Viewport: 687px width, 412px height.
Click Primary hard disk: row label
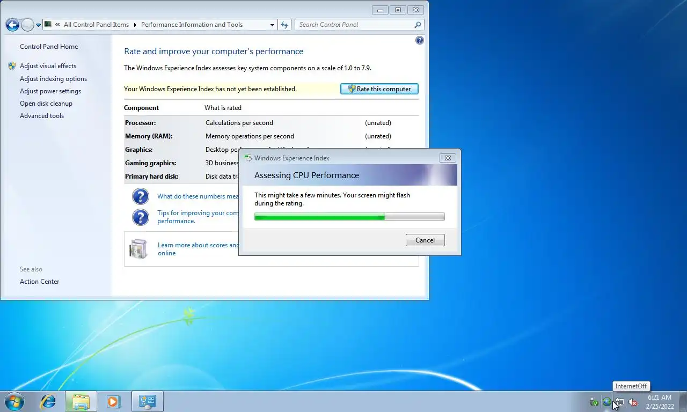pos(152,176)
